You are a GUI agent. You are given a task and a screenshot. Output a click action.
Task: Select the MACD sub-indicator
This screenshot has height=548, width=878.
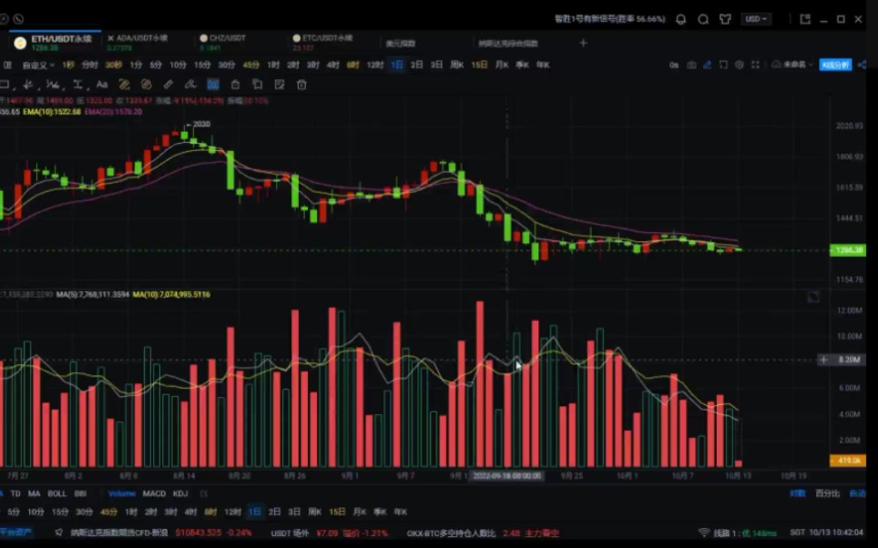[x=154, y=493]
